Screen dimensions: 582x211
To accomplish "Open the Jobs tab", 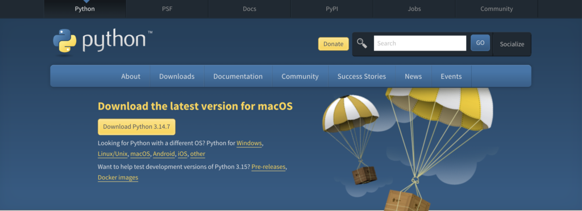I will click(414, 9).
